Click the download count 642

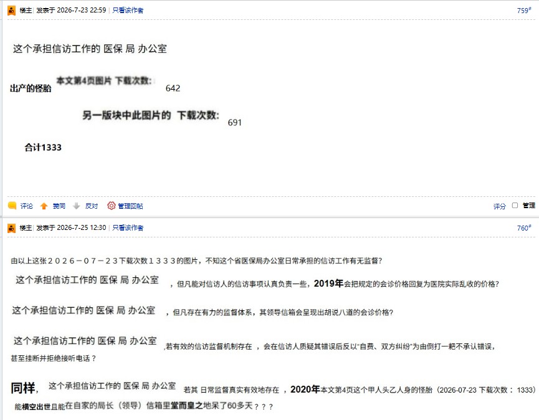coord(173,88)
